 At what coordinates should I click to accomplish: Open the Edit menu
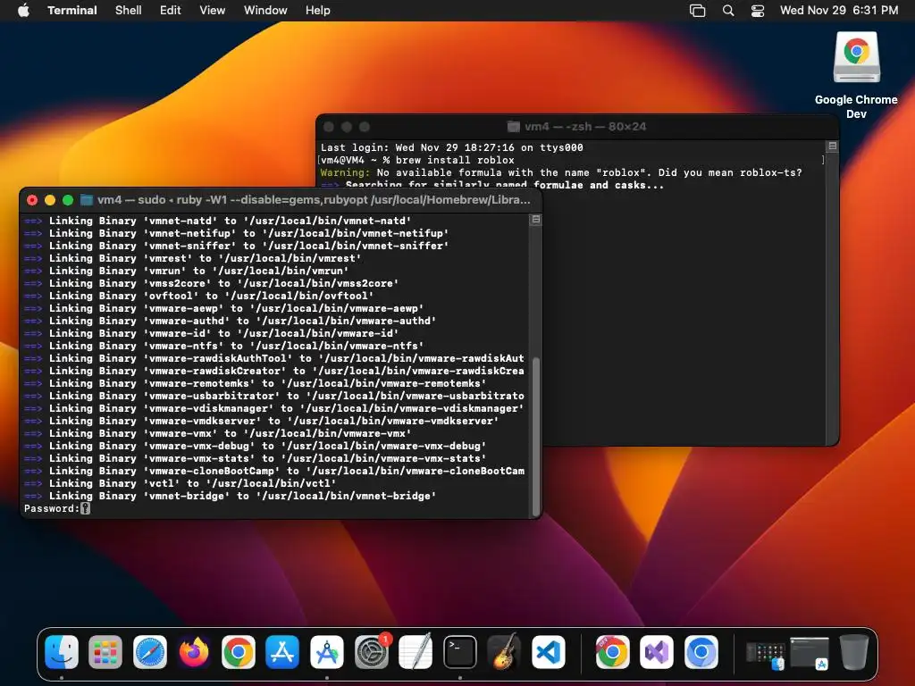click(170, 10)
